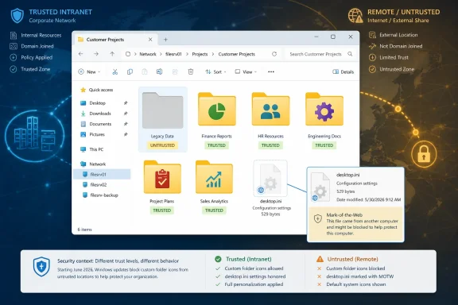Select filesrv02 in sidebar
458x305 pixels.
point(99,185)
